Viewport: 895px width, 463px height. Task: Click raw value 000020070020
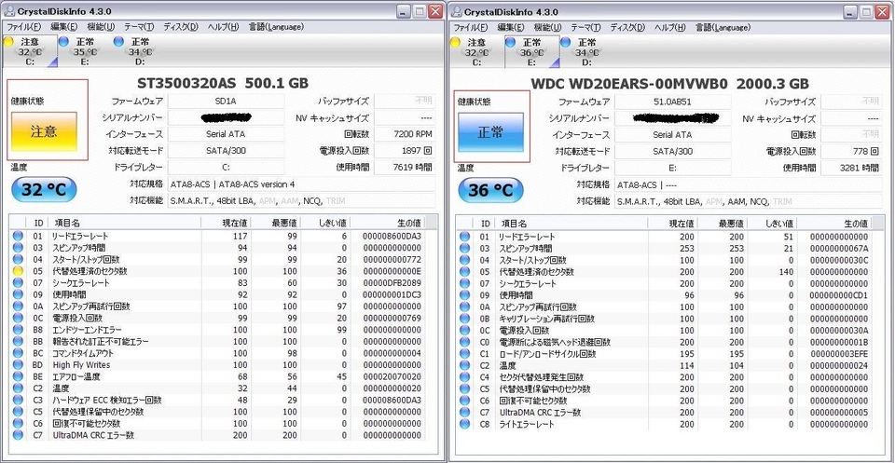pos(392,376)
